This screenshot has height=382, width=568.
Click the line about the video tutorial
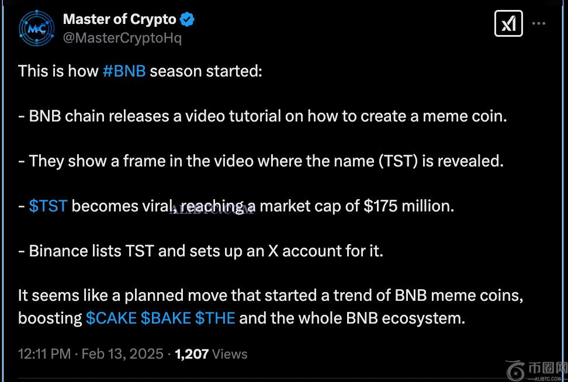[262, 116]
